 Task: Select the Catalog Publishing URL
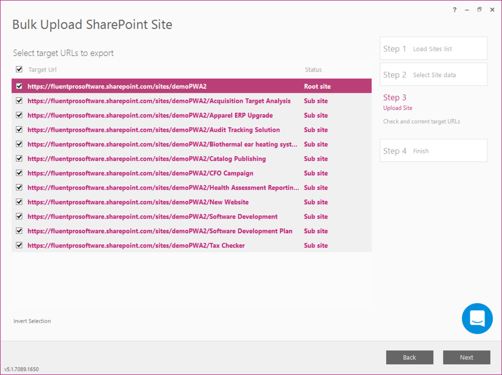[147, 159]
